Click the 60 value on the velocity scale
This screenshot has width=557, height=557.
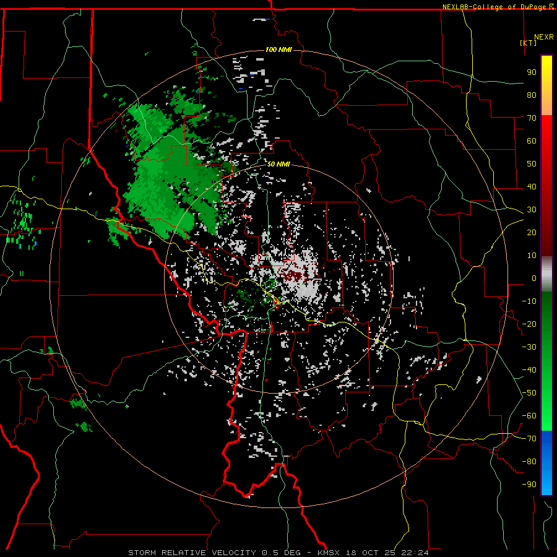(532, 140)
